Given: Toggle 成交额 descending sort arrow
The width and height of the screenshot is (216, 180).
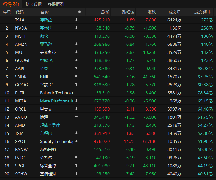Looking at the screenshot, I should click(209, 12).
